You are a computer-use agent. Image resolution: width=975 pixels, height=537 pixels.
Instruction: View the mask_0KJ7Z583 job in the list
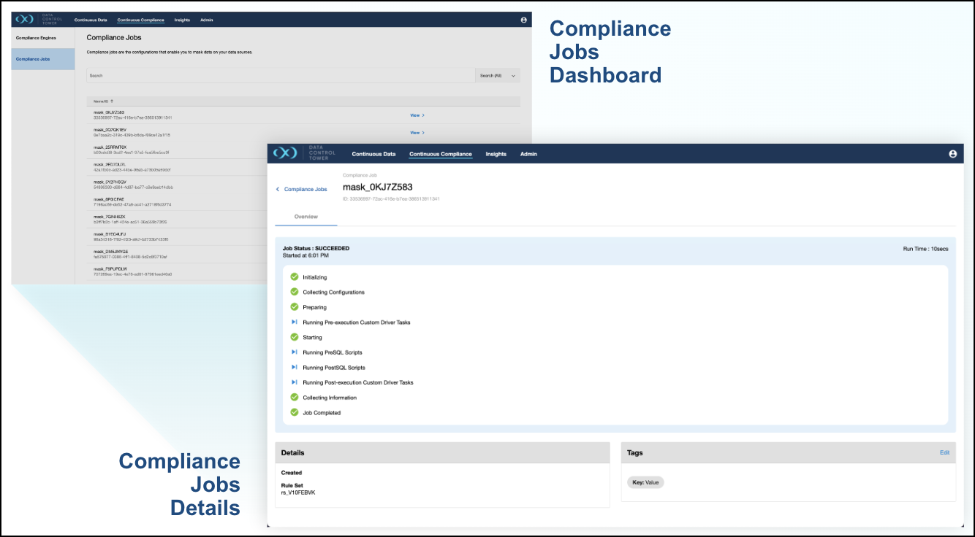417,115
